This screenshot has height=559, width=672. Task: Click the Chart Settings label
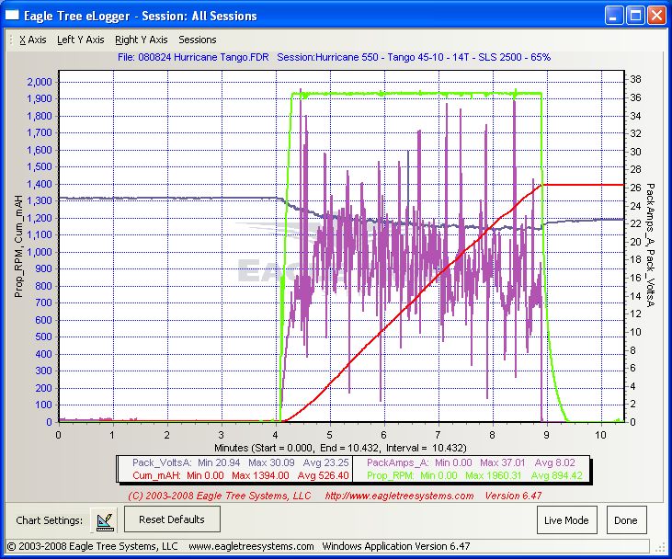click(50, 520)
